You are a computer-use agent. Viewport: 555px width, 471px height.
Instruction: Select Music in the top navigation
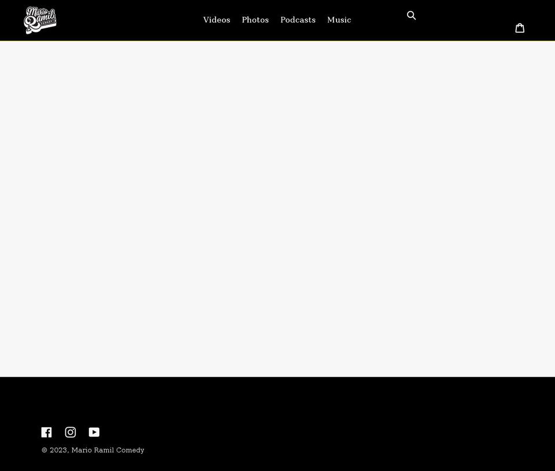[339, 20]
